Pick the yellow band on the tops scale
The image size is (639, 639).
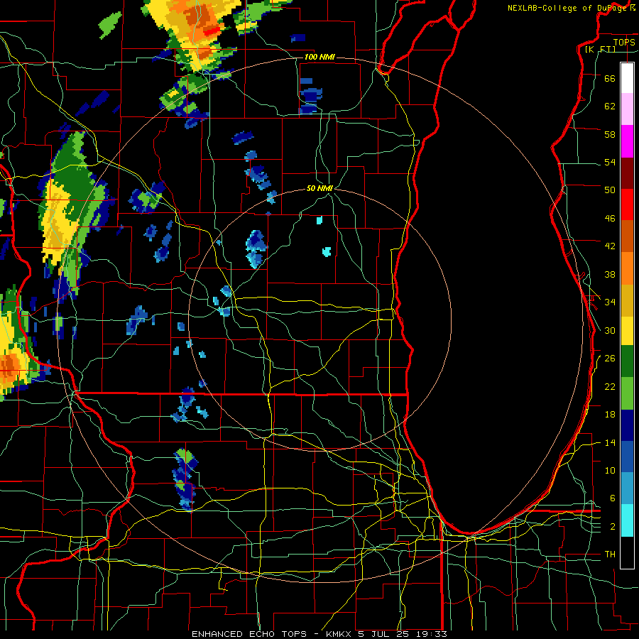627,330
